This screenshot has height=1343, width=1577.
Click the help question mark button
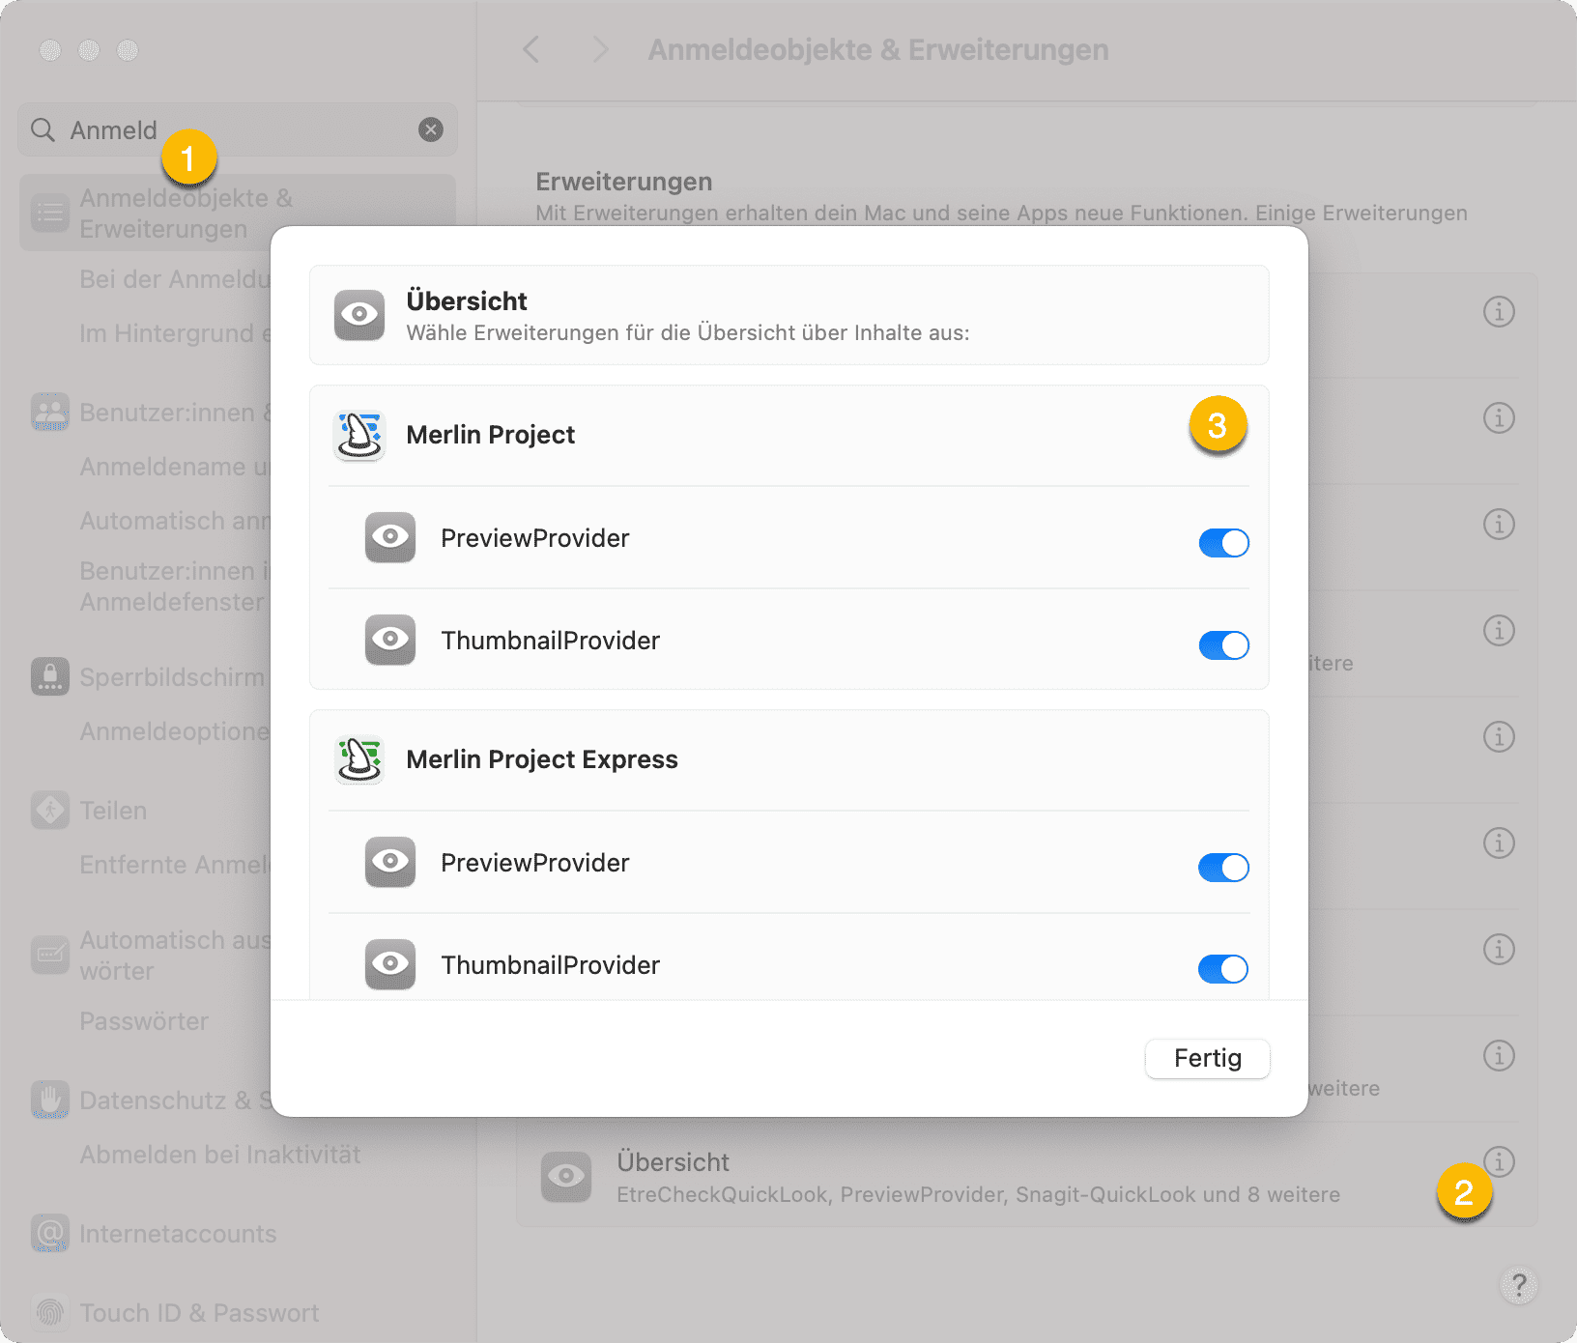point(1518,1285)
